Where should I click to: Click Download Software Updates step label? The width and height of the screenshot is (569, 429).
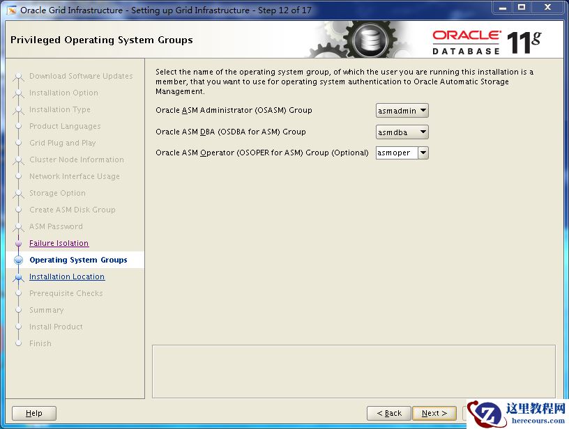coord(81,76)
